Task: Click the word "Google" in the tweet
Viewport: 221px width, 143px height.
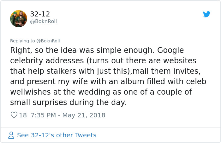Action: click(170, 50)
